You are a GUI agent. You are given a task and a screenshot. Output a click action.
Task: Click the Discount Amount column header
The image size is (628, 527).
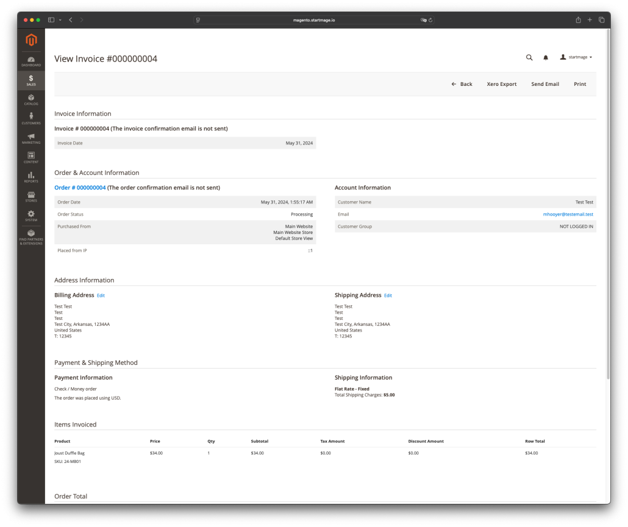point(426,441)
